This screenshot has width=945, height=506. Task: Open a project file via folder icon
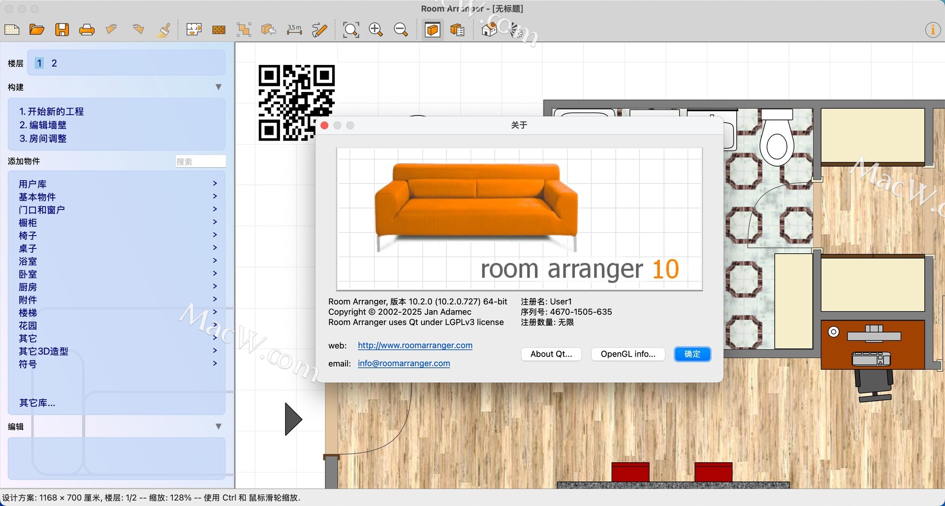pyautogui.click(x=37, y=30)
